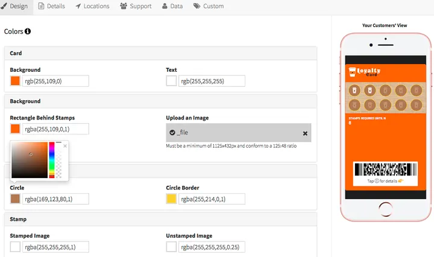
Task: Click the Card Background orange swatch
Action: [15, 81]
